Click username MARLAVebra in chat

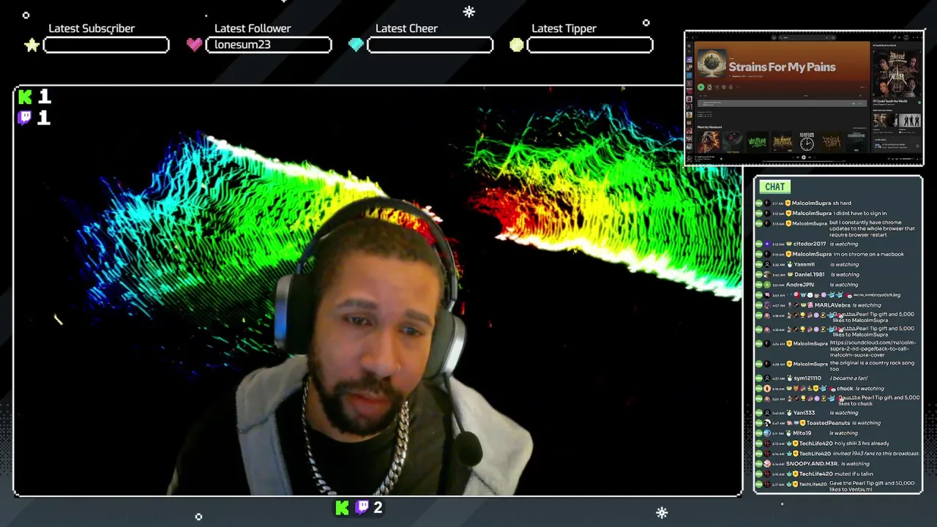832,305
